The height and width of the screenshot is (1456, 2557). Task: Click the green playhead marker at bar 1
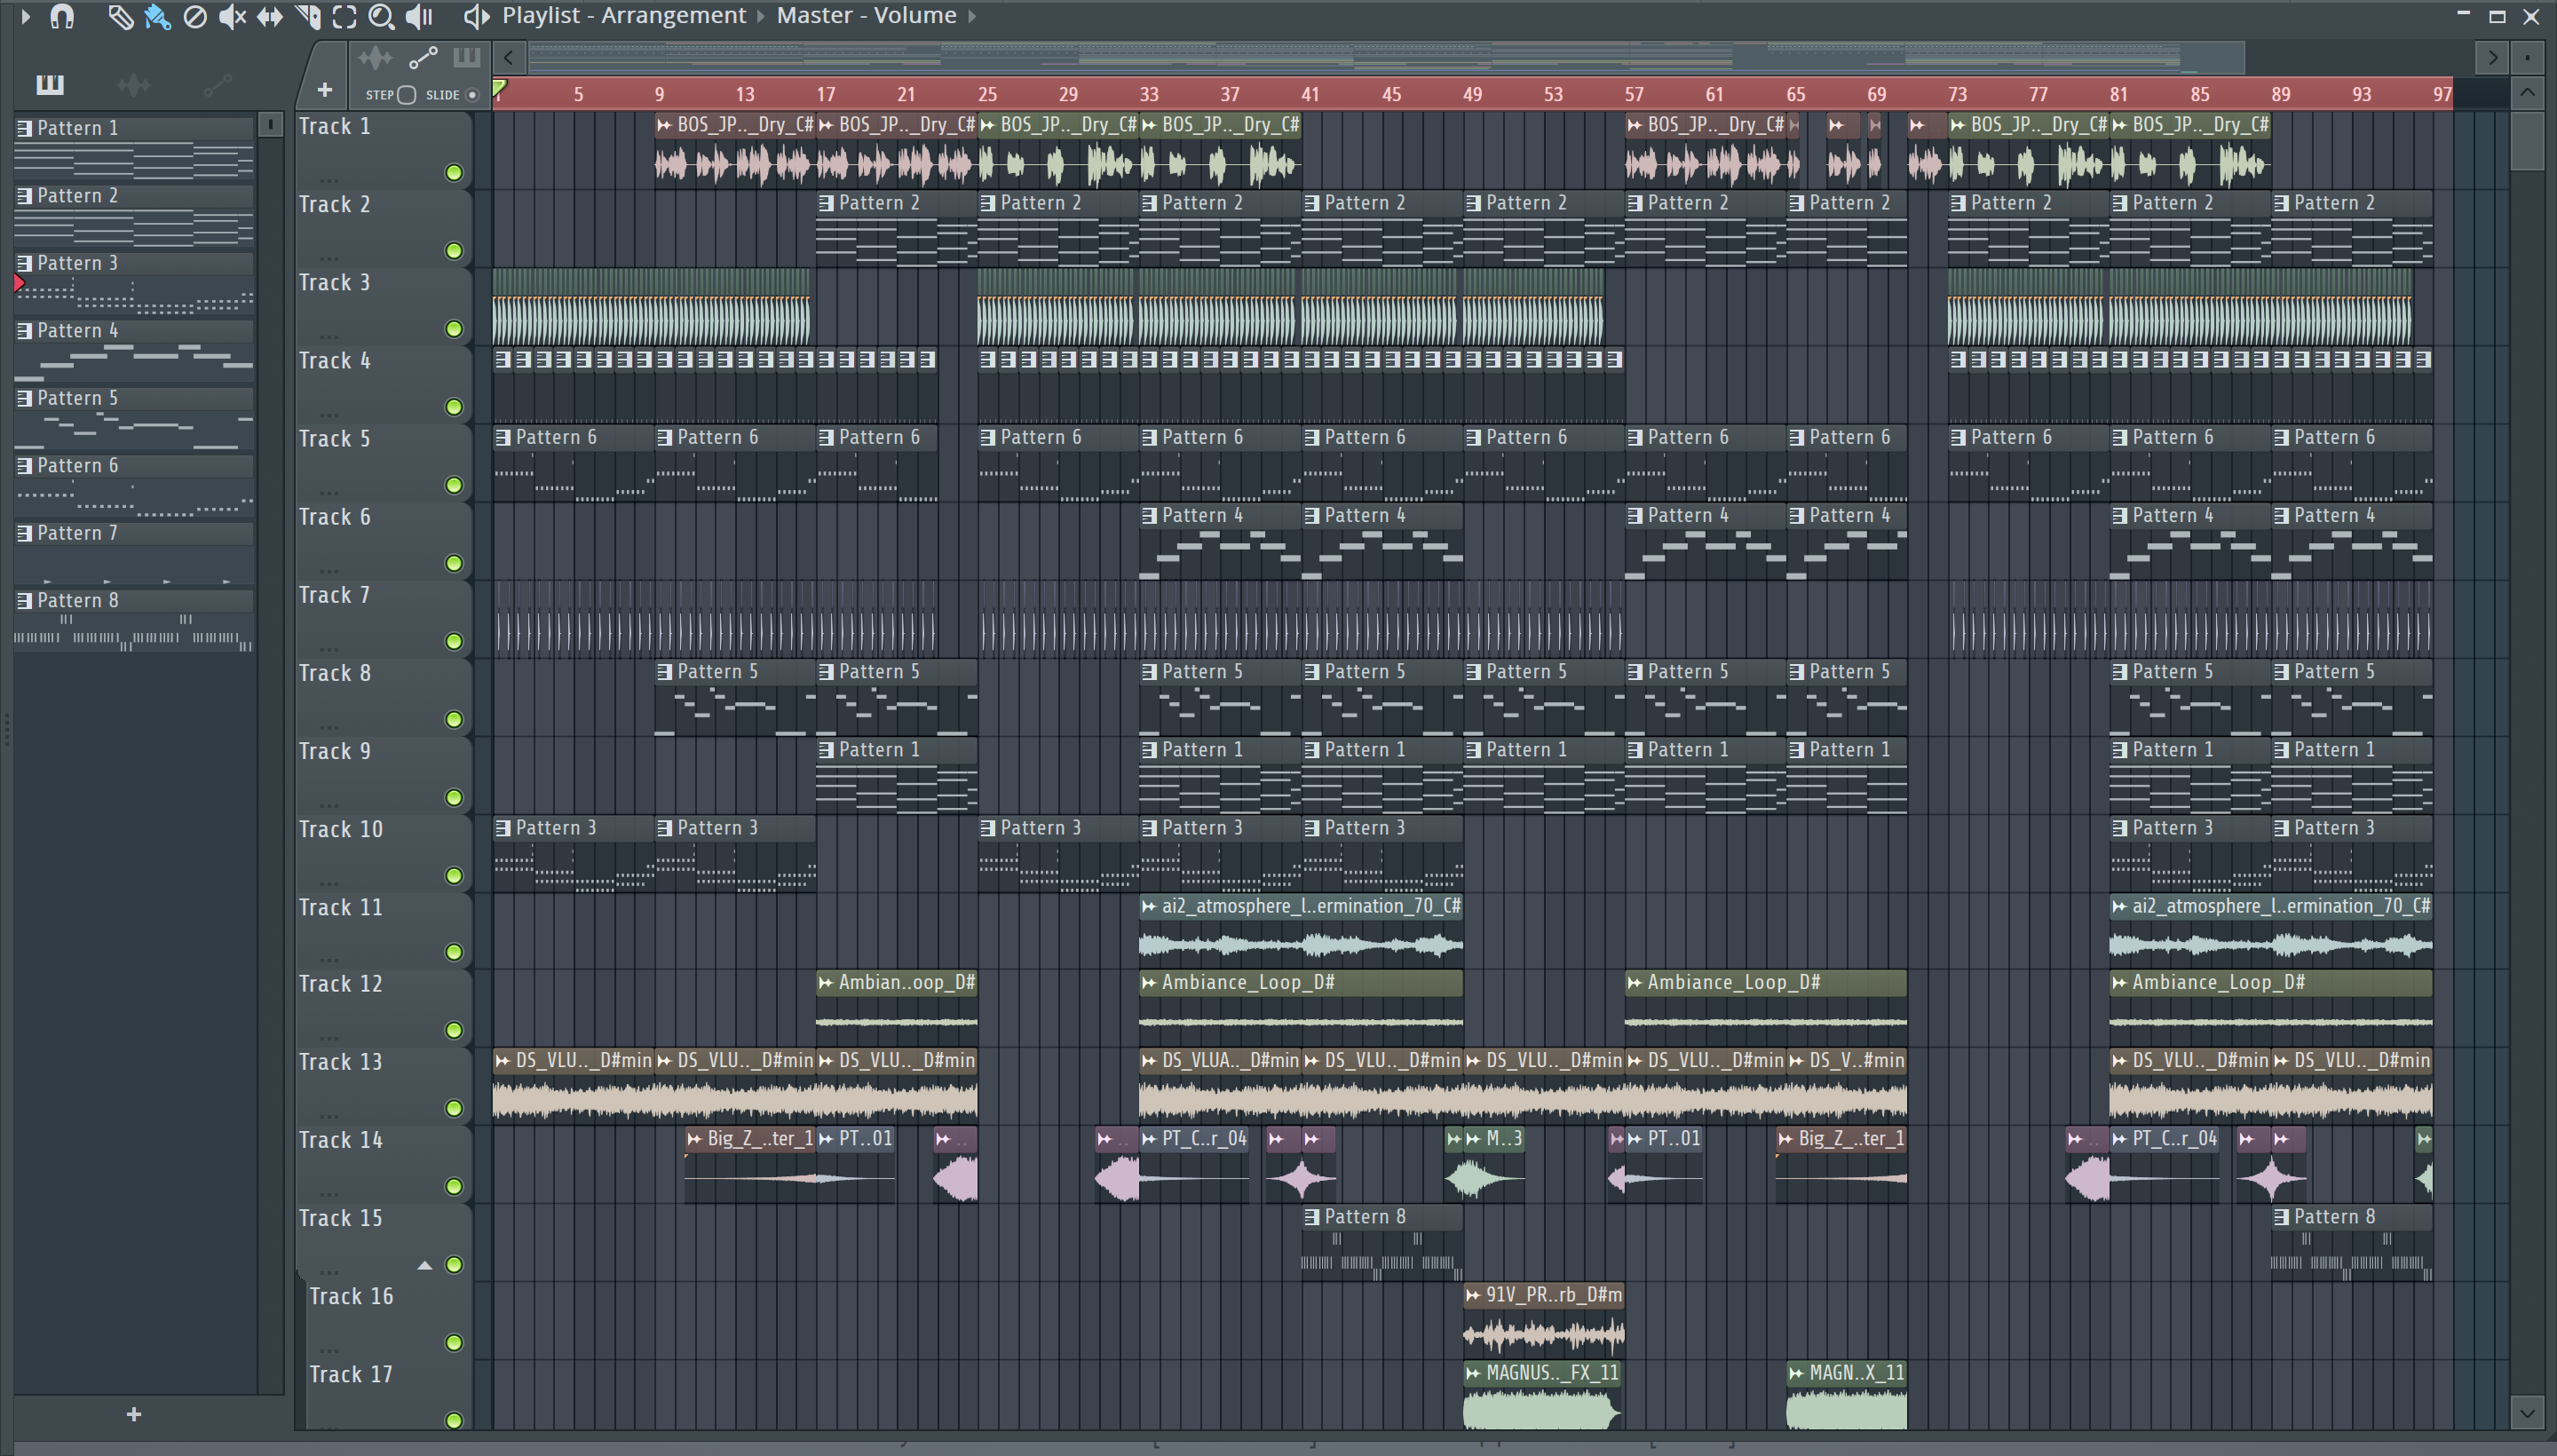pos(500,89)
